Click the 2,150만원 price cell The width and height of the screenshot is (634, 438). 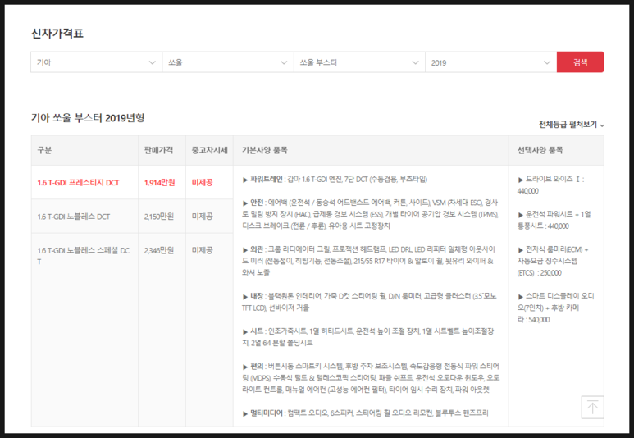coord(159,217)
